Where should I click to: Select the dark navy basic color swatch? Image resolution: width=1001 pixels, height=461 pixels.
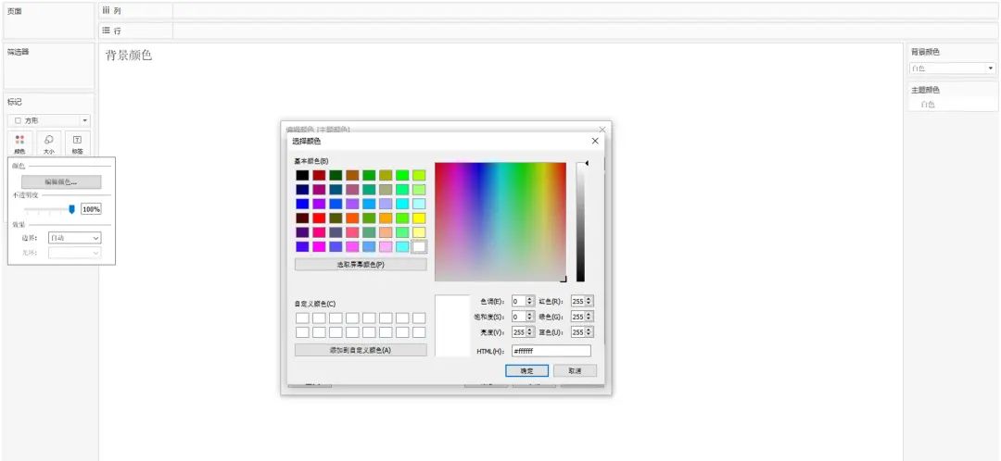302,190
